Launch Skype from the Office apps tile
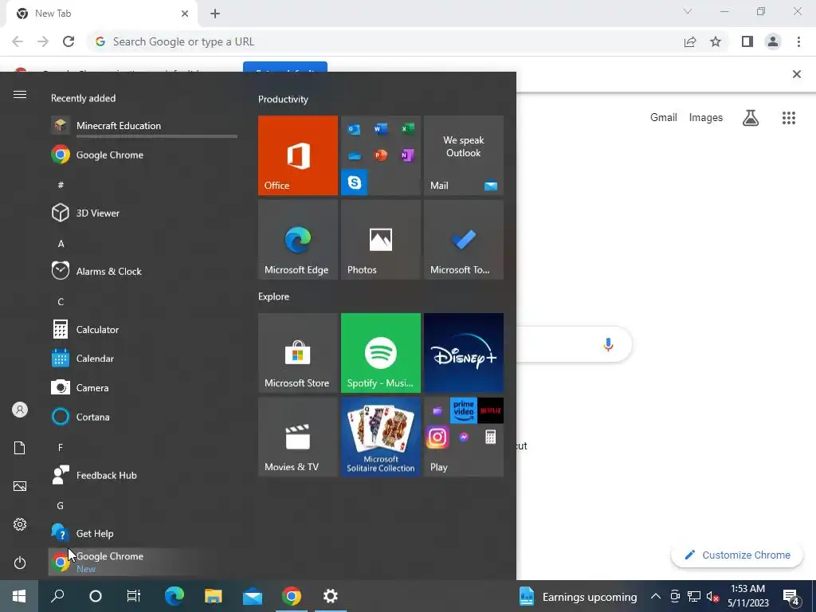Screen dimensions: 816x612 355,182
